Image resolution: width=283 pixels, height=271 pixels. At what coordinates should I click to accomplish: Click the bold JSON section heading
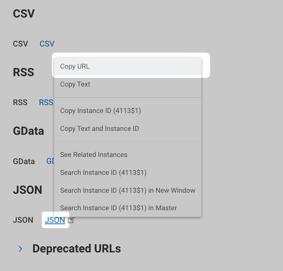tap(28, 190)
